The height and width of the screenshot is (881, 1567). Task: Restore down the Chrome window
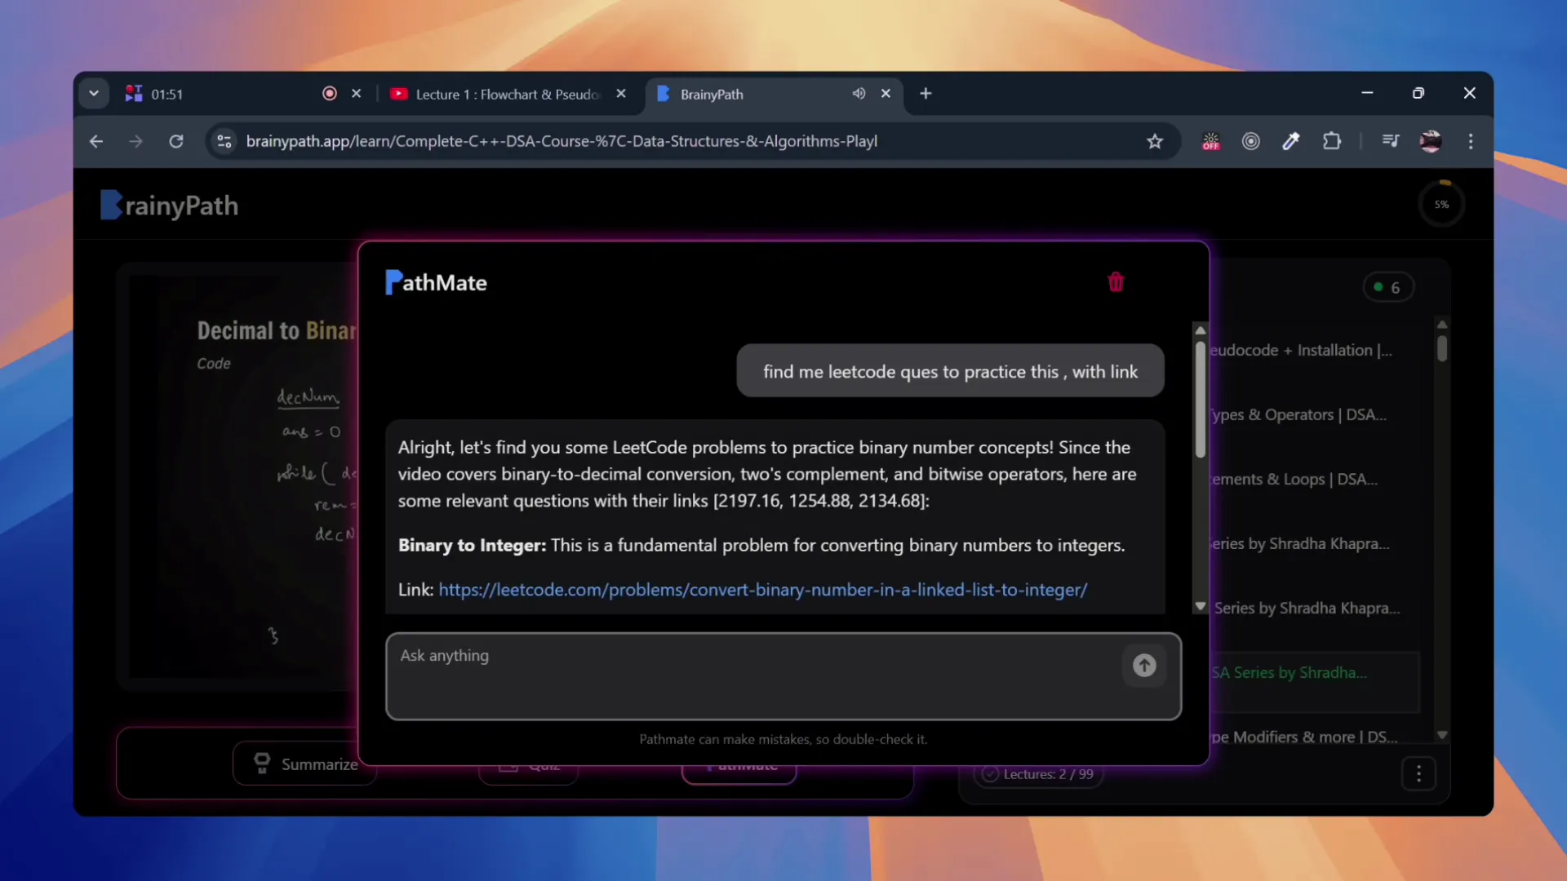tap(1418, 93)
